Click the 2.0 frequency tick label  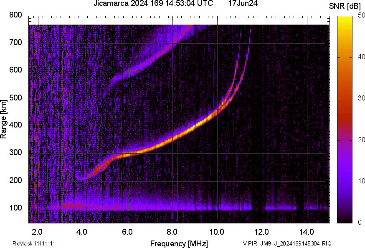tap(37, 232)
